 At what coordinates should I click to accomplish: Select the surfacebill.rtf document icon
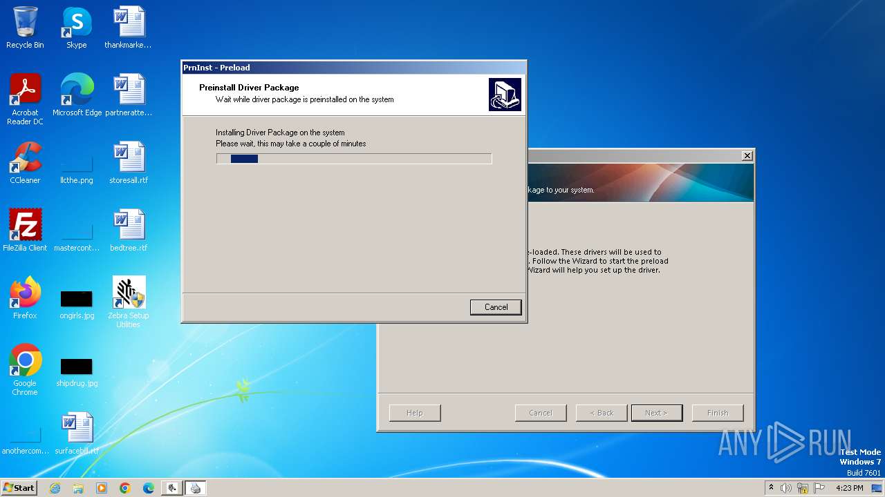pyautogui.click(x=77, y=433)
